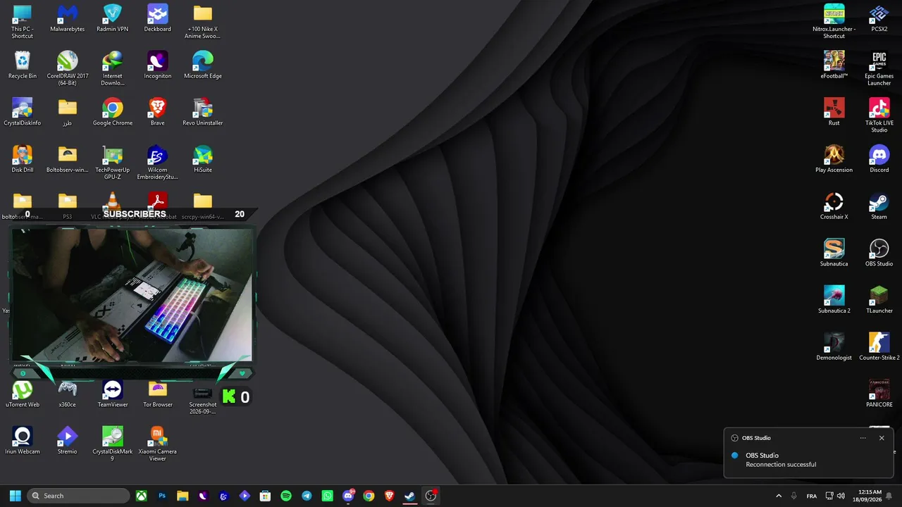Image resolution: width=902 pixels, height=507 pixels.
Task: Open TikTok LIVE Studio shortcut
Action: point(879,115)
